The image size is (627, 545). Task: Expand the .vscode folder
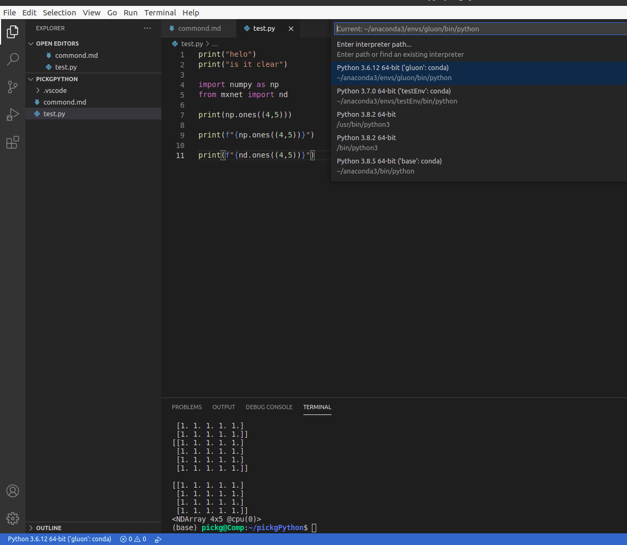38,90
